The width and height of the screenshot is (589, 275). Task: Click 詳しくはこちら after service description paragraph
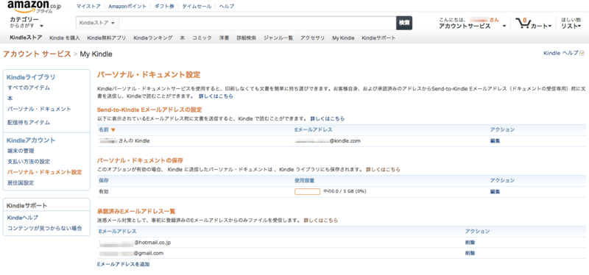216,96
